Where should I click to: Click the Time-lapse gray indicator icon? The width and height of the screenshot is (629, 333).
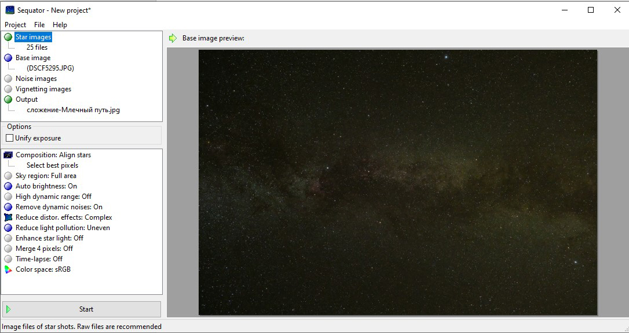[x=8, y=259]
